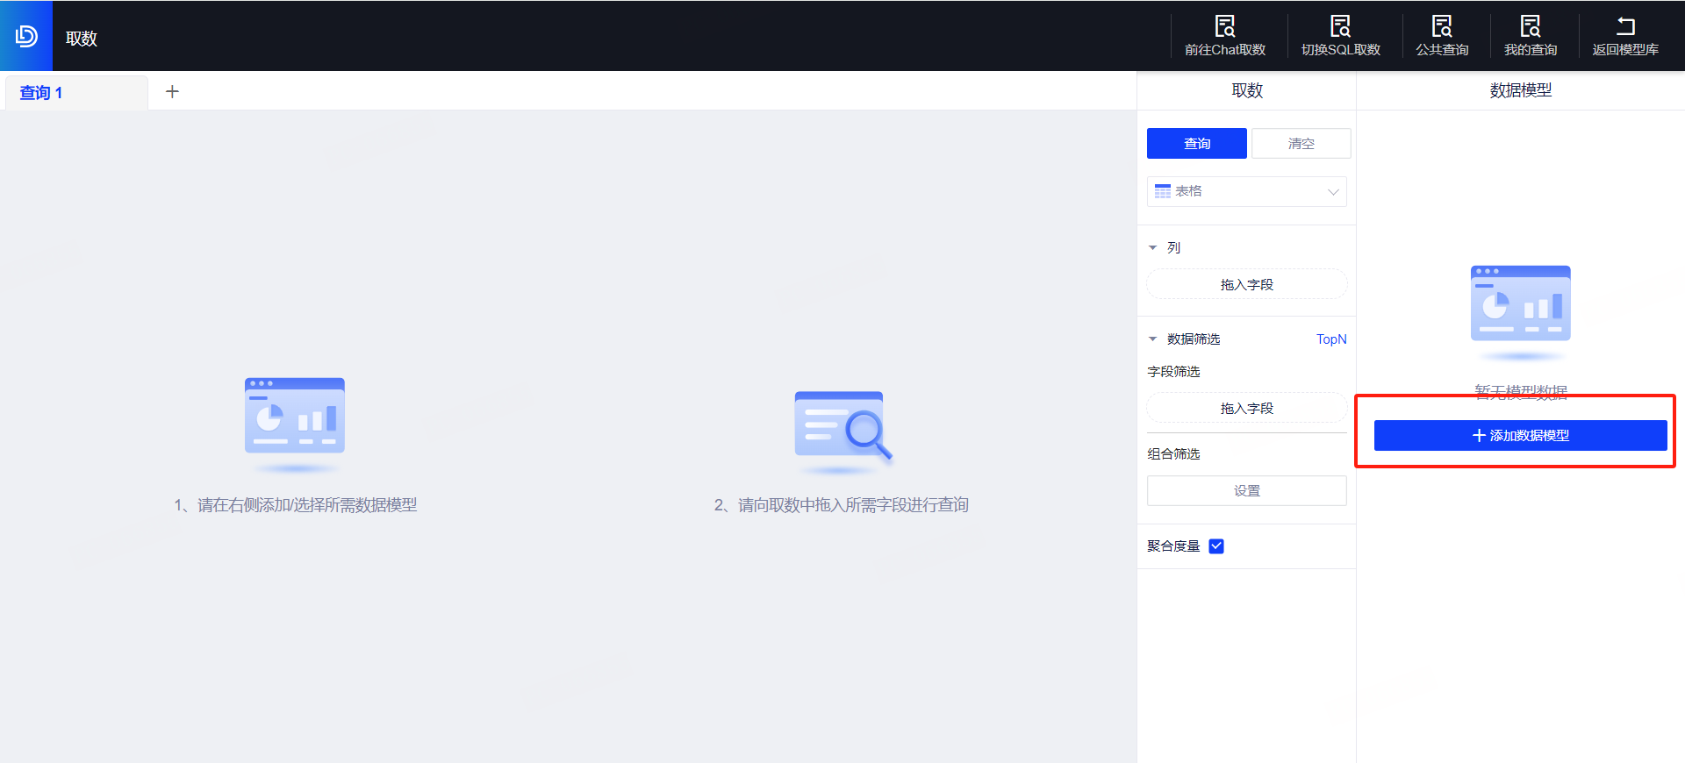The height and width of the screenshot is (763, 1685).
Task: Click 返回模型库 return icon
Action: coord(1625,26)
